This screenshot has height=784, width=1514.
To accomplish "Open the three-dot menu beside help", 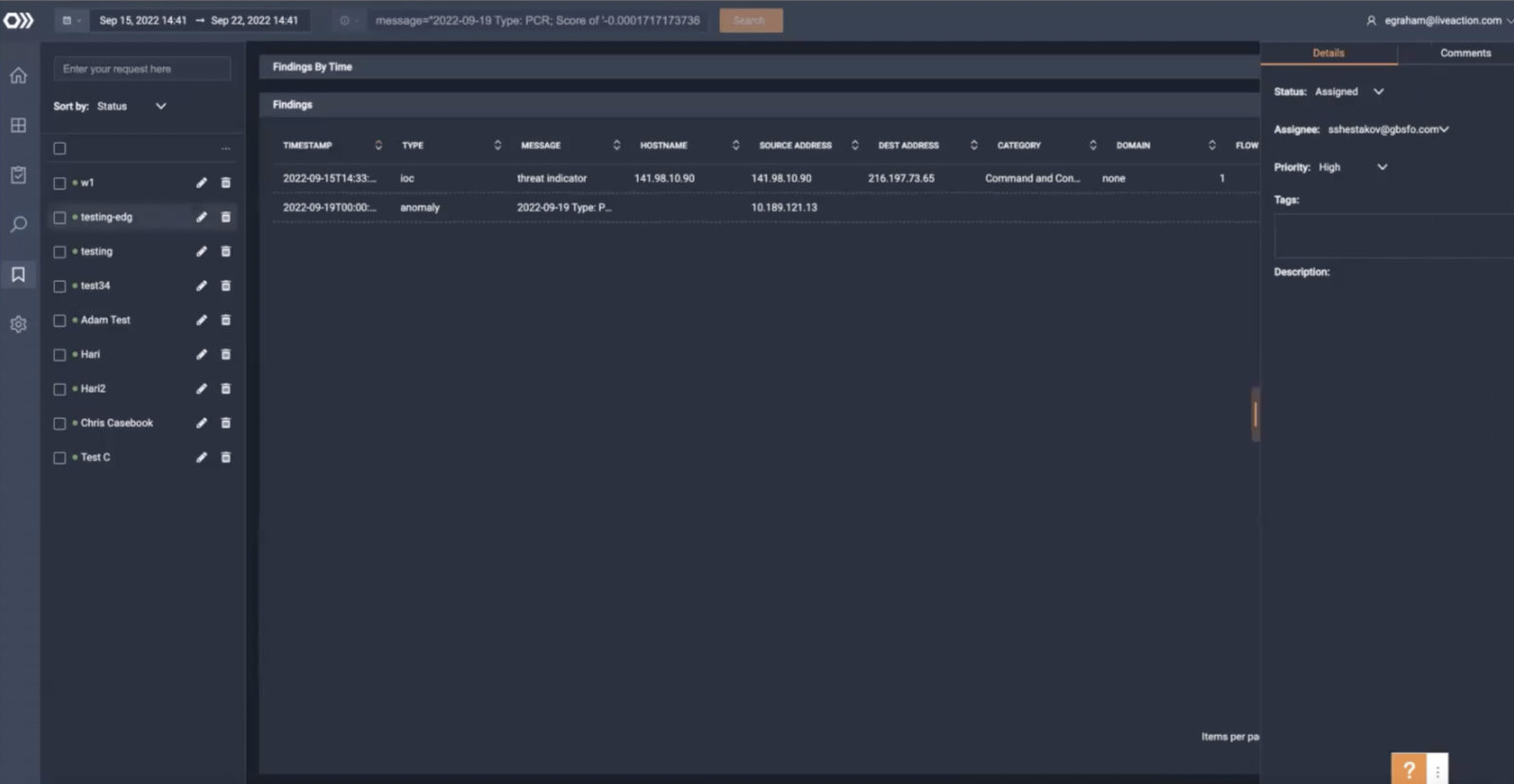I will click(1437, 771).
